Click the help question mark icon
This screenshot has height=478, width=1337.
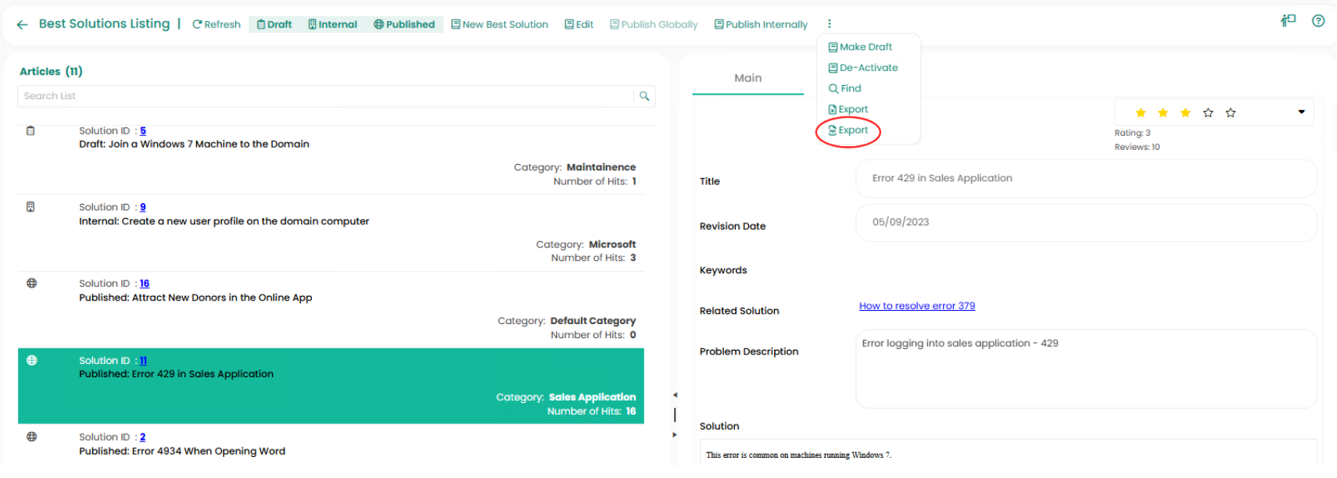click(x=1318, y=21)
